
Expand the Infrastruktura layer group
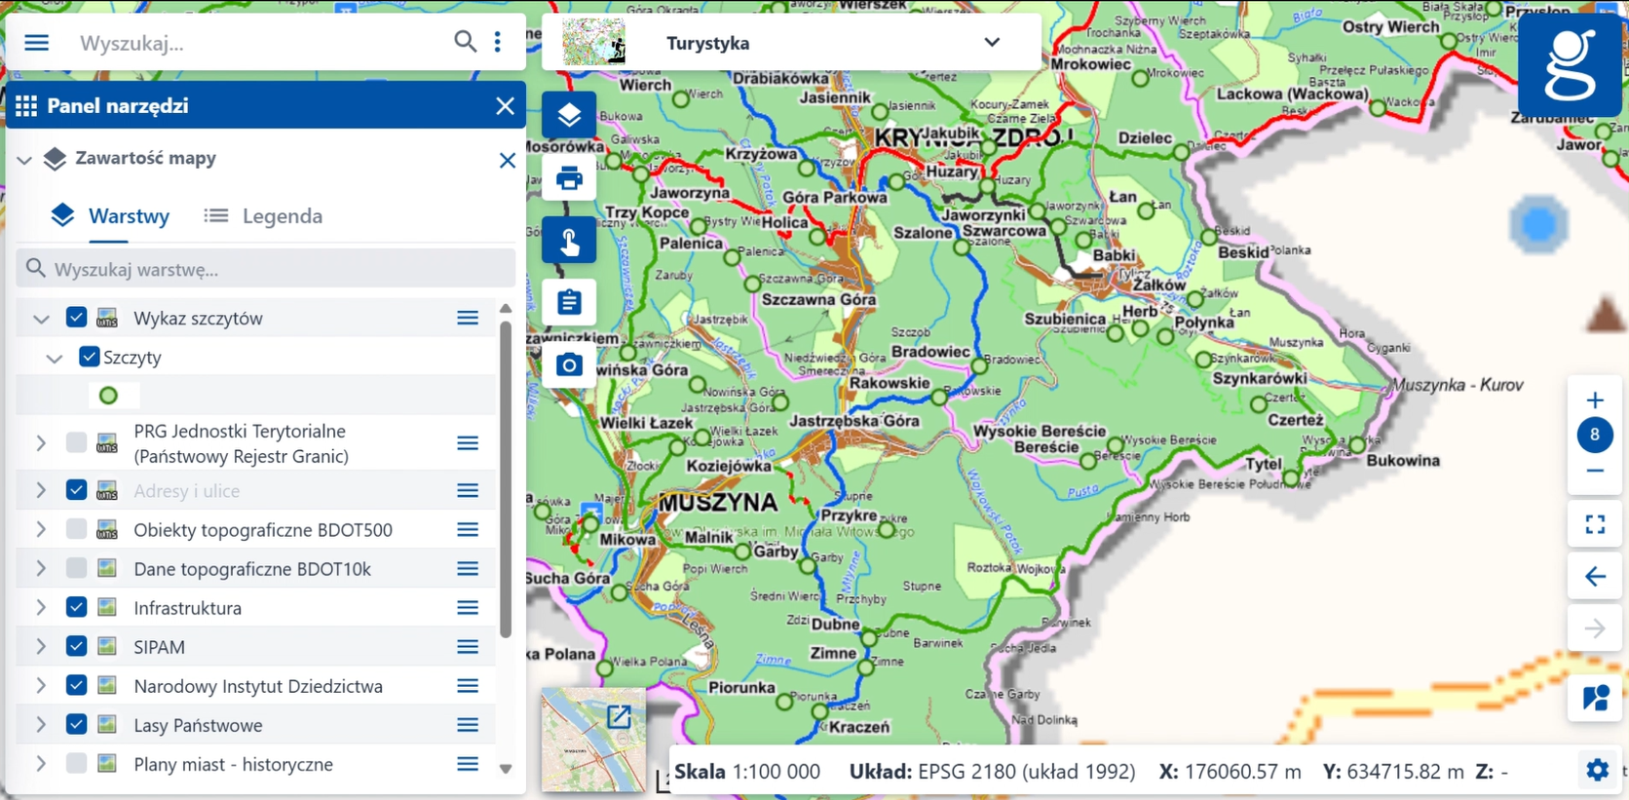coord(41,607)
